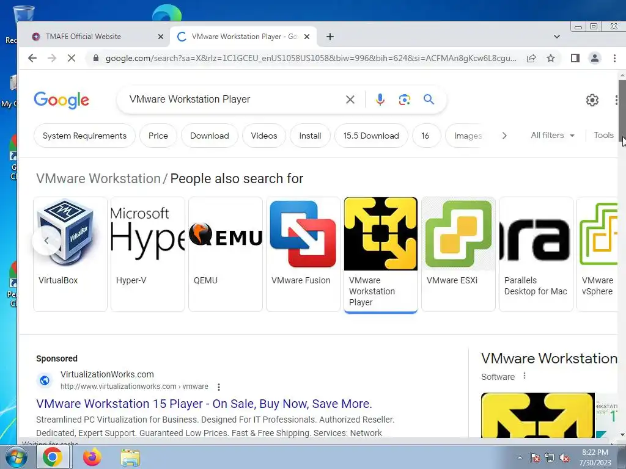Open VMware ESXi carousel card
The width and height of the screenshot is (626, 469).
458,254
